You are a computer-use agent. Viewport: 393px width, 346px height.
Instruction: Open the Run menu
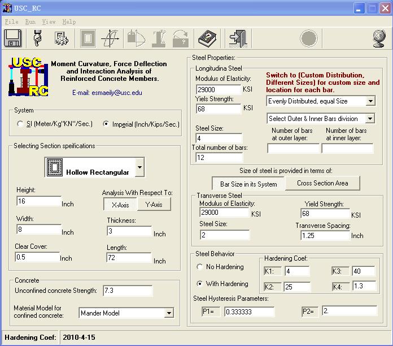[x=30, y=21]
